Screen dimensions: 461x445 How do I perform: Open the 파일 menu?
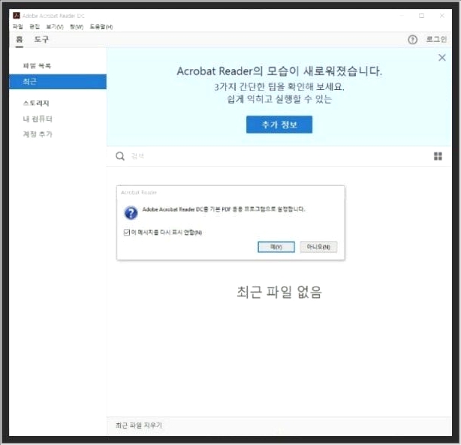click(17, 27)
